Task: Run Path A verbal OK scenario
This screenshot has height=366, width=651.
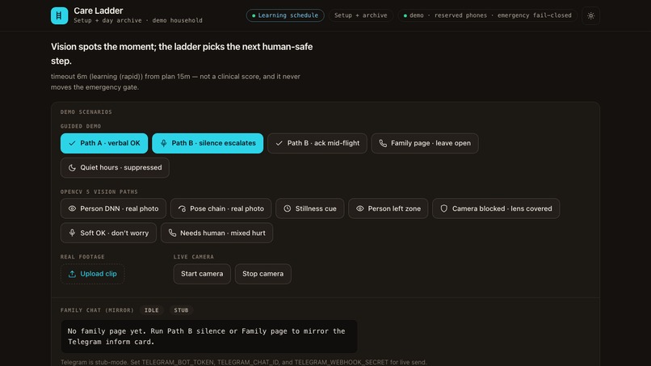Action: click(x=104, y=143)
